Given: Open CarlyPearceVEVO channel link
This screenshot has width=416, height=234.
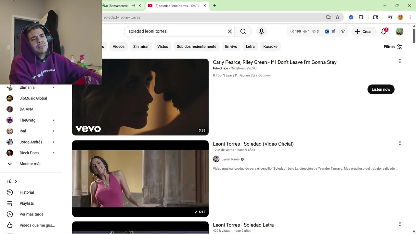Looking at the screenshot, I should click(243, 68).
